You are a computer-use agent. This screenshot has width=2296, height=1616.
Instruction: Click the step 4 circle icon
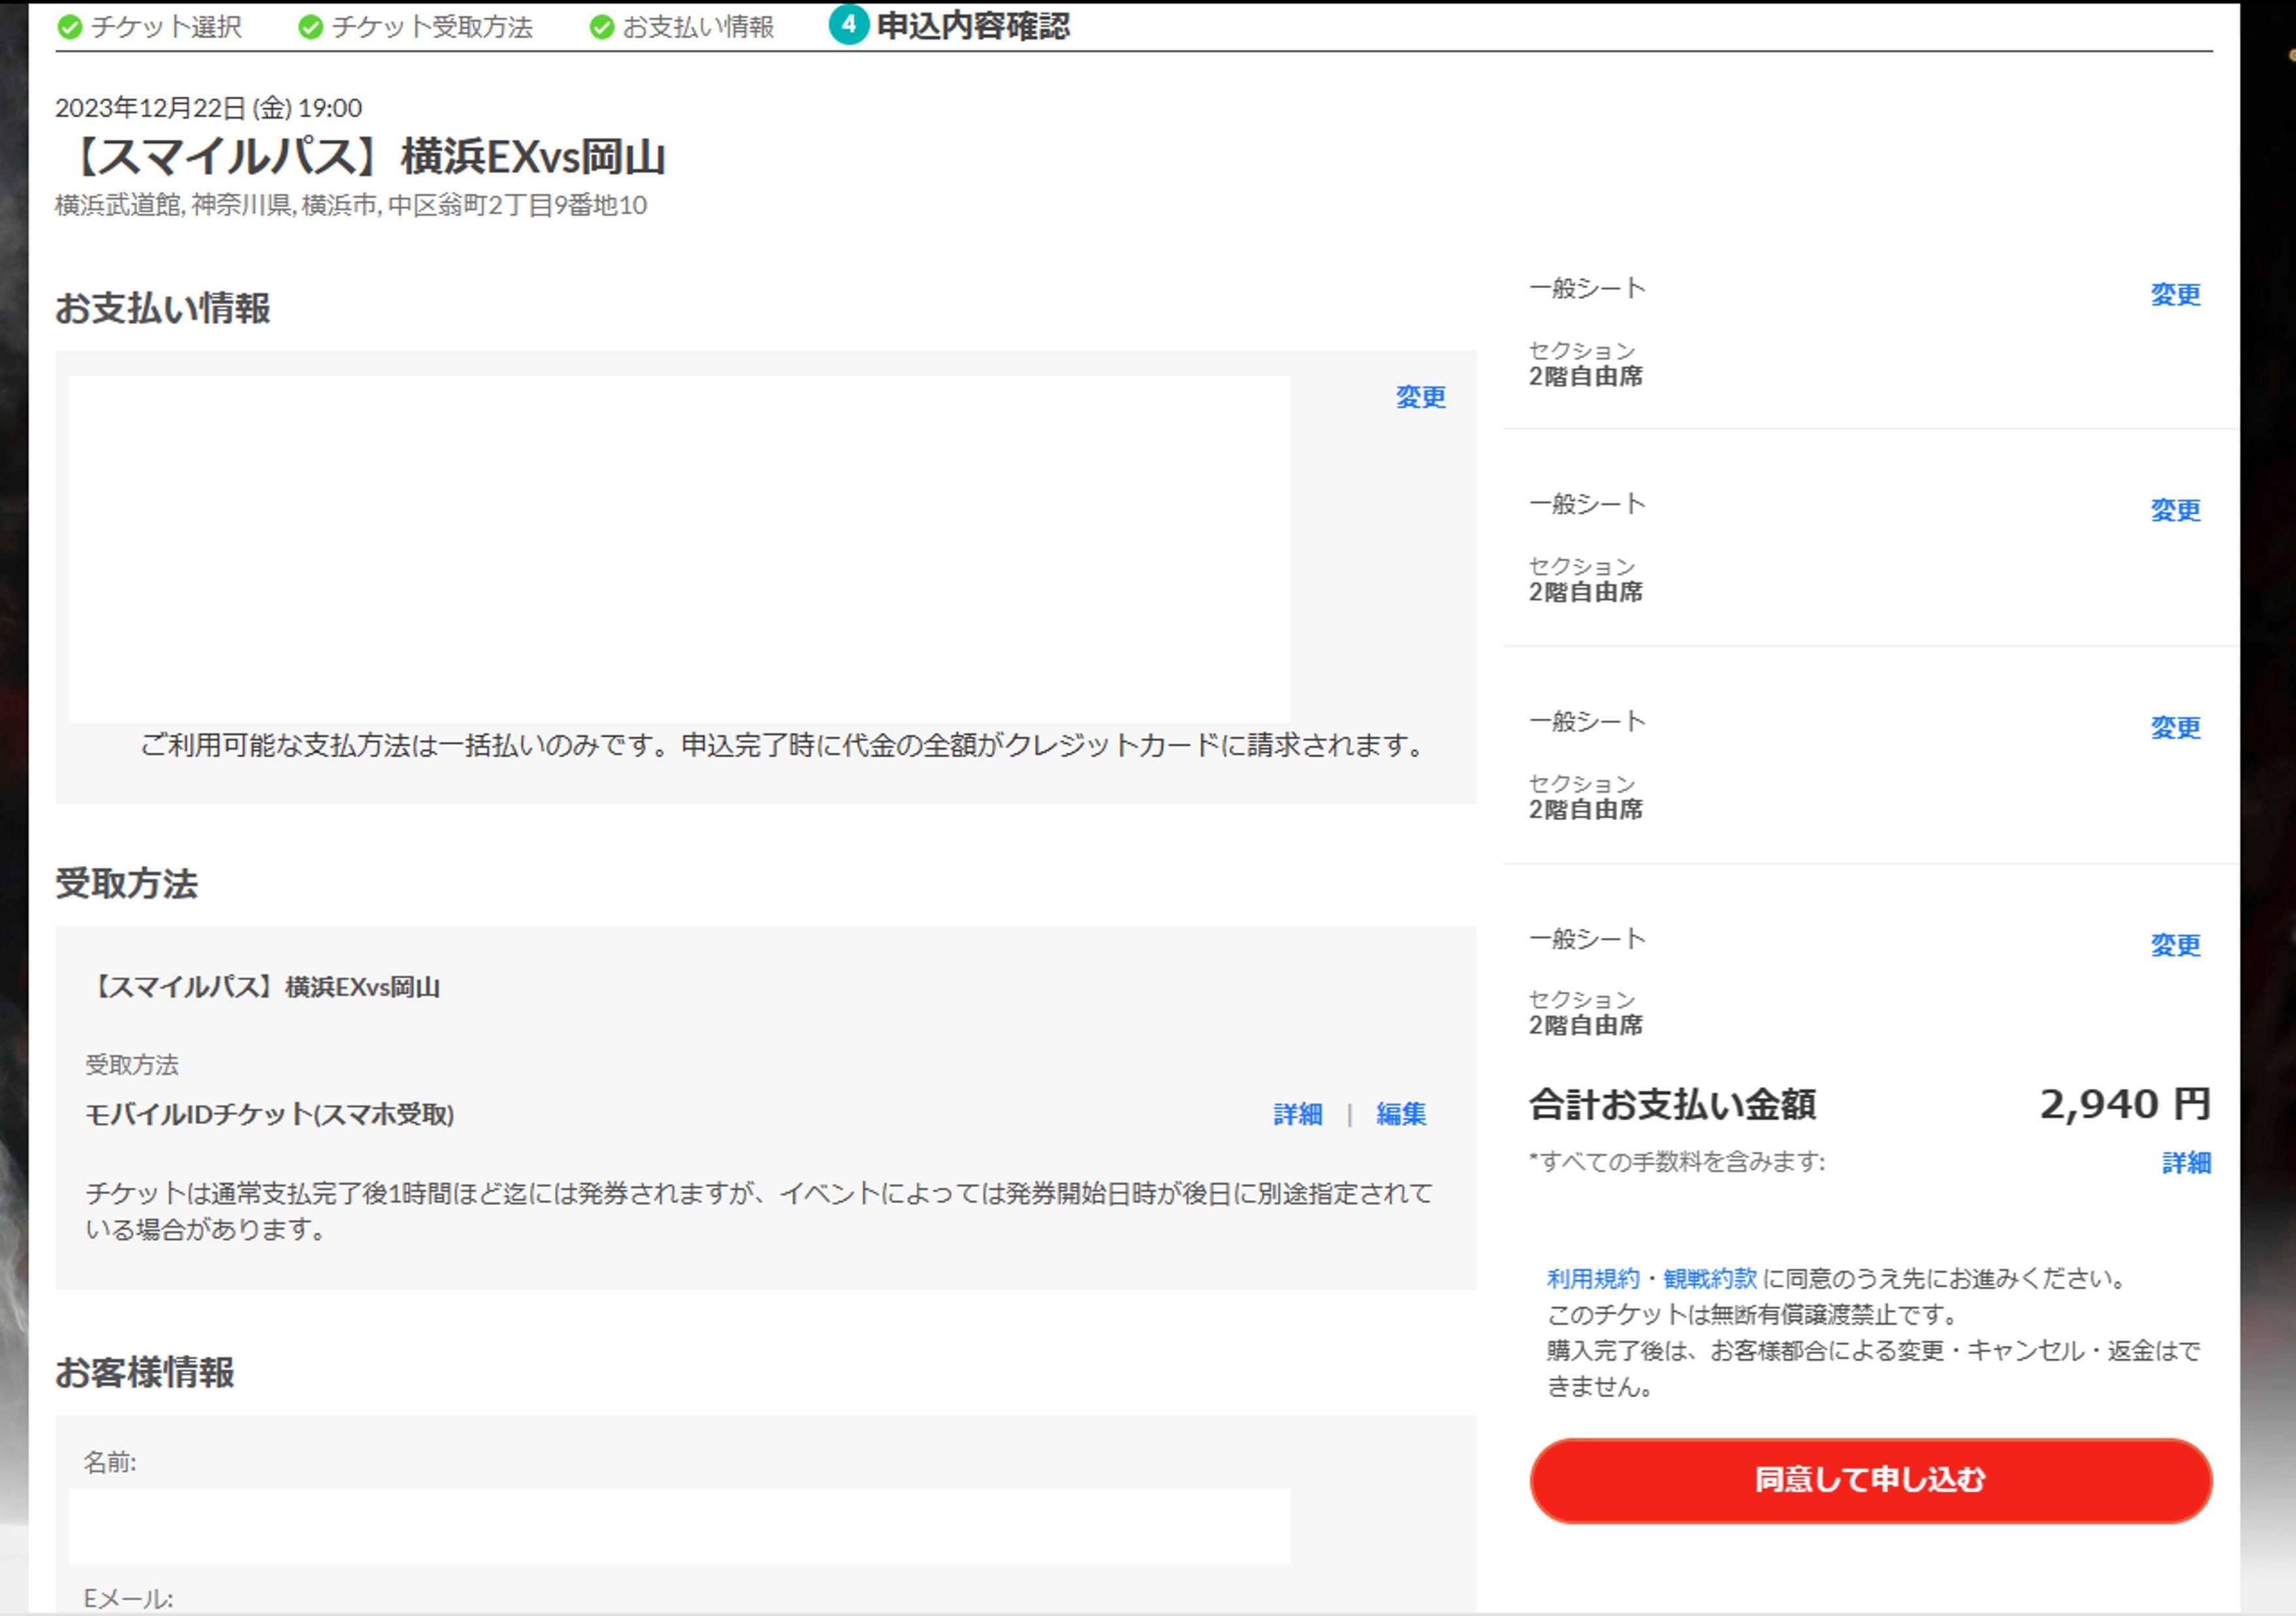coord(848,24)
